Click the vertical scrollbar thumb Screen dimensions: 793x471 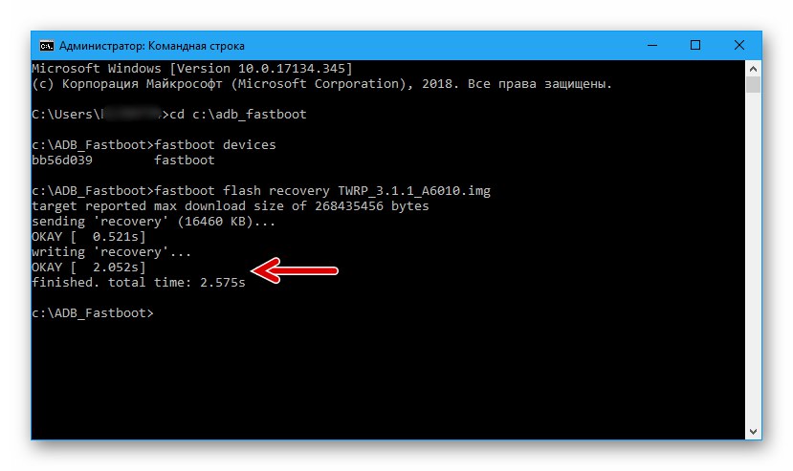753,86
